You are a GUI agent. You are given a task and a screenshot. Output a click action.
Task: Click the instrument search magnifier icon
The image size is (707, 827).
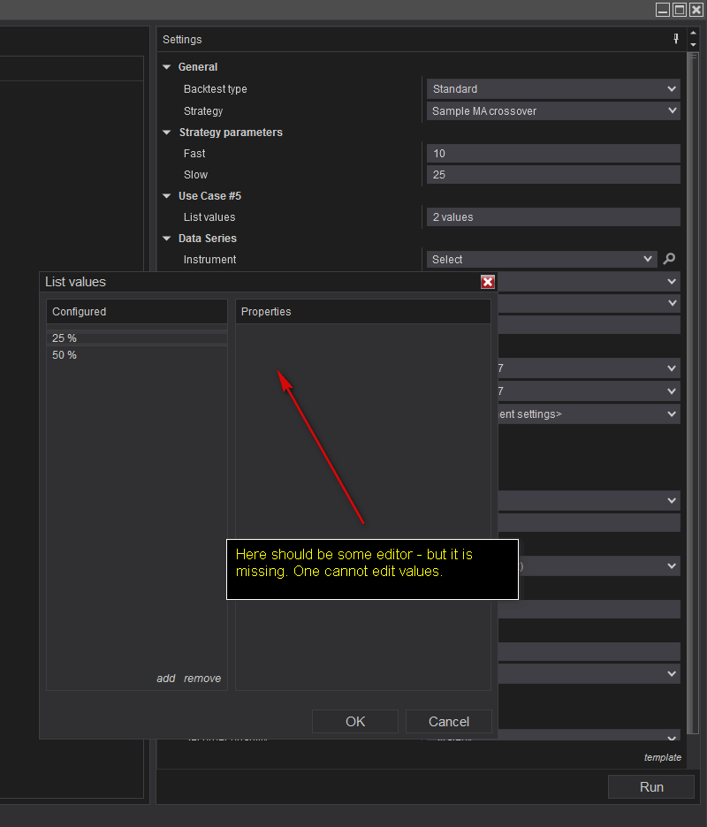coord(669,259)
